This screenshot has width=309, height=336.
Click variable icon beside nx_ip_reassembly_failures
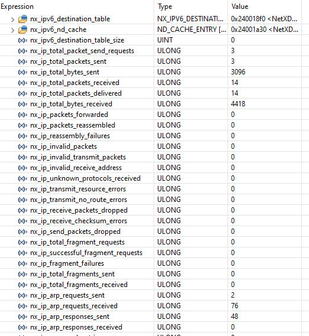(22, 136)
